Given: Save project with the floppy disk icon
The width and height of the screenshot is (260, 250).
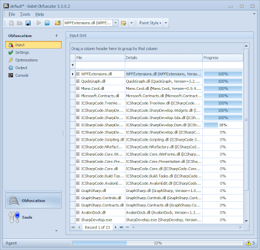Looking at the screenshot, I should tap(28, 23).
